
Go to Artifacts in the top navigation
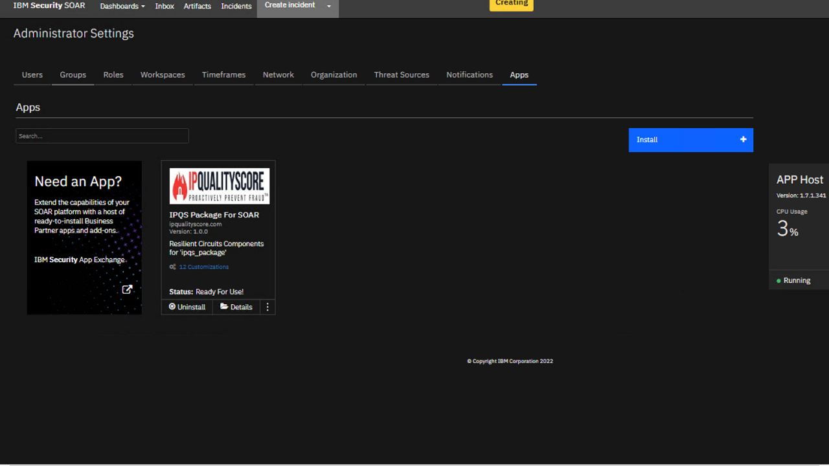197,6
